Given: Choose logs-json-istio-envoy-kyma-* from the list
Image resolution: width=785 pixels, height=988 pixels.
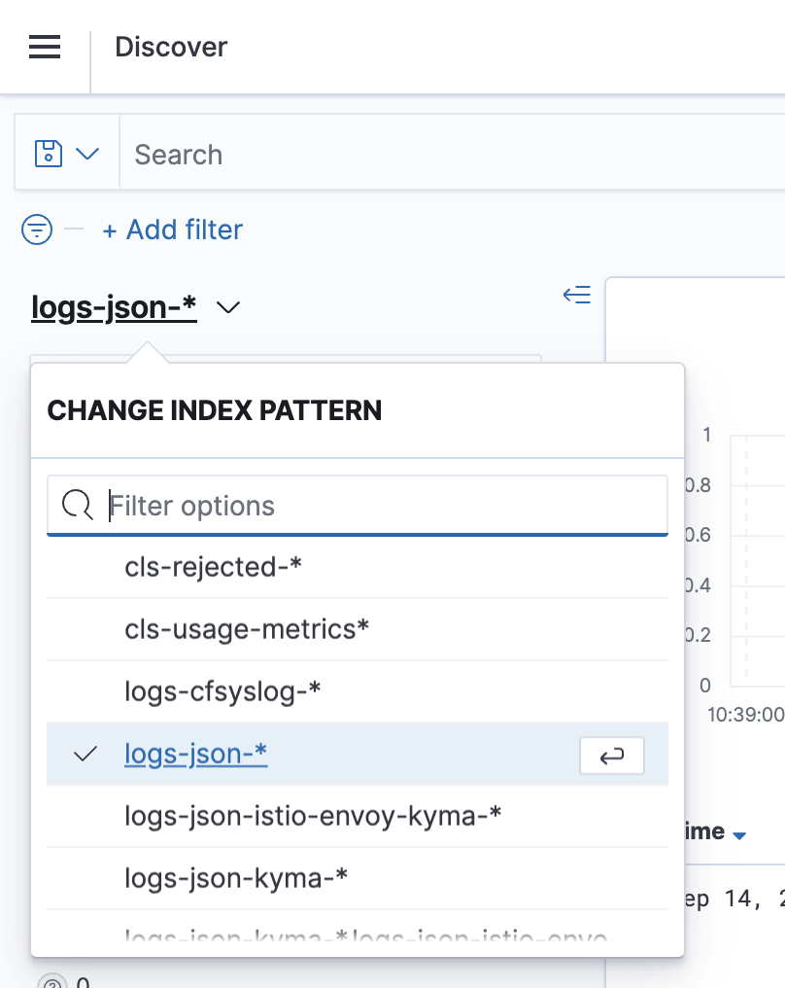Looking at the screenshot, I should click(x=313, y=816).
